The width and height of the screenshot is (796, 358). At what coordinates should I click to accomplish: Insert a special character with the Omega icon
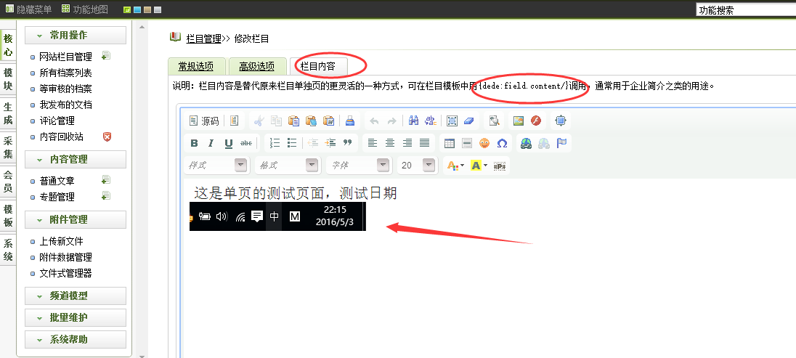click(502, 143)
